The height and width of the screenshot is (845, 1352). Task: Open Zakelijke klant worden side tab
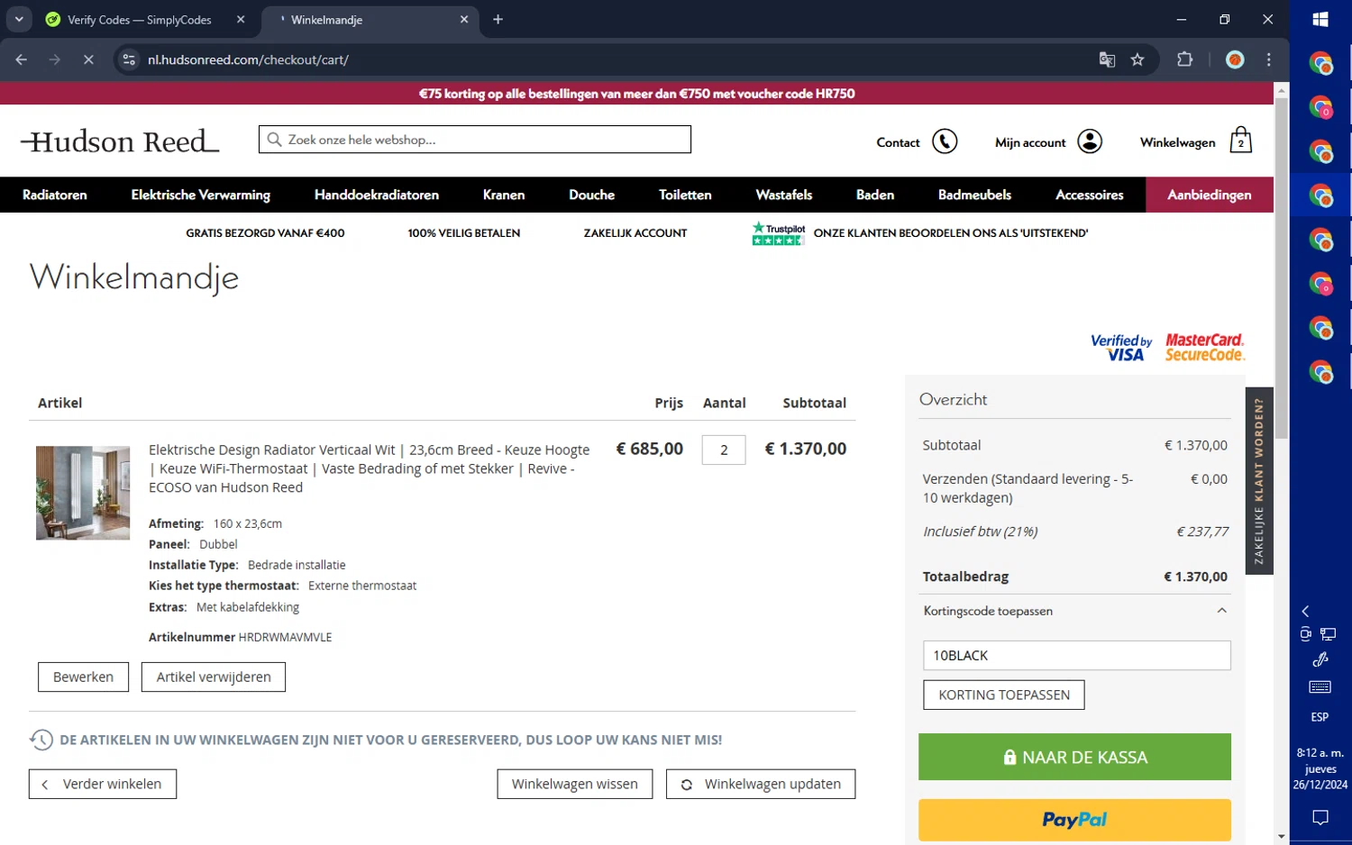(x=1259, y=481)
